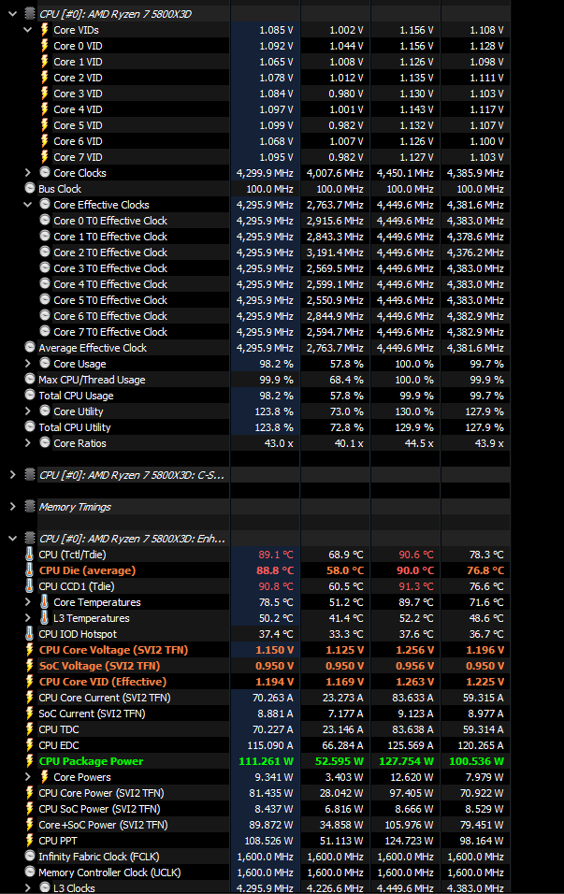Viewport: 564px width, 894px height.
Task: Expand the Core Powers group
Action: pos(27,776)
